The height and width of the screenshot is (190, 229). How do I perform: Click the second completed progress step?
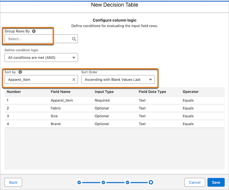click(x=103, y=182)
